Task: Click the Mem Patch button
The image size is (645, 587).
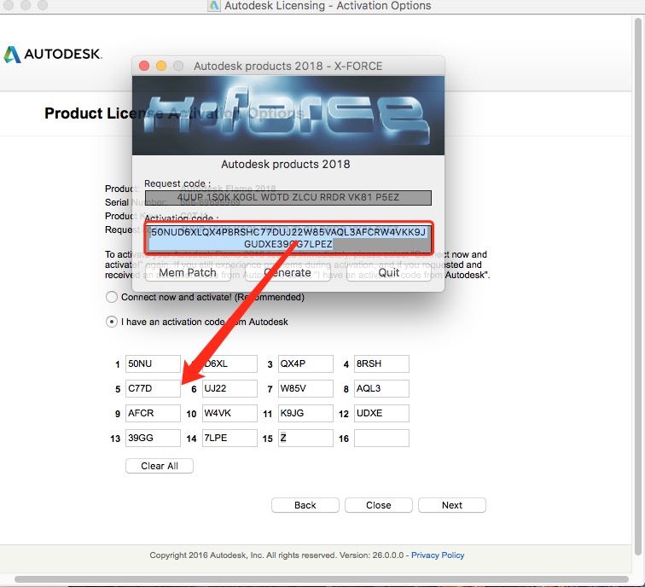Action: tap(188, 273)
